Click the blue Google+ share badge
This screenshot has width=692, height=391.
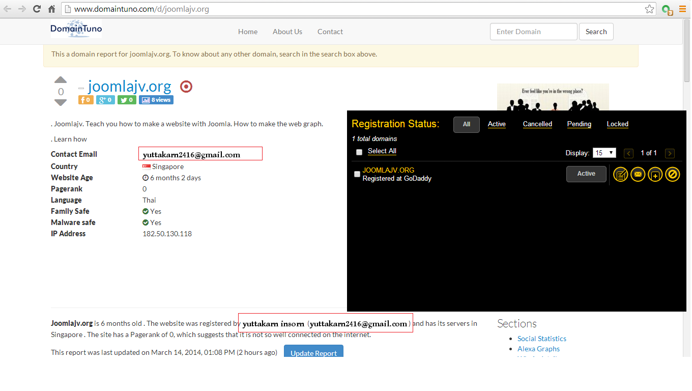(105, 100)
